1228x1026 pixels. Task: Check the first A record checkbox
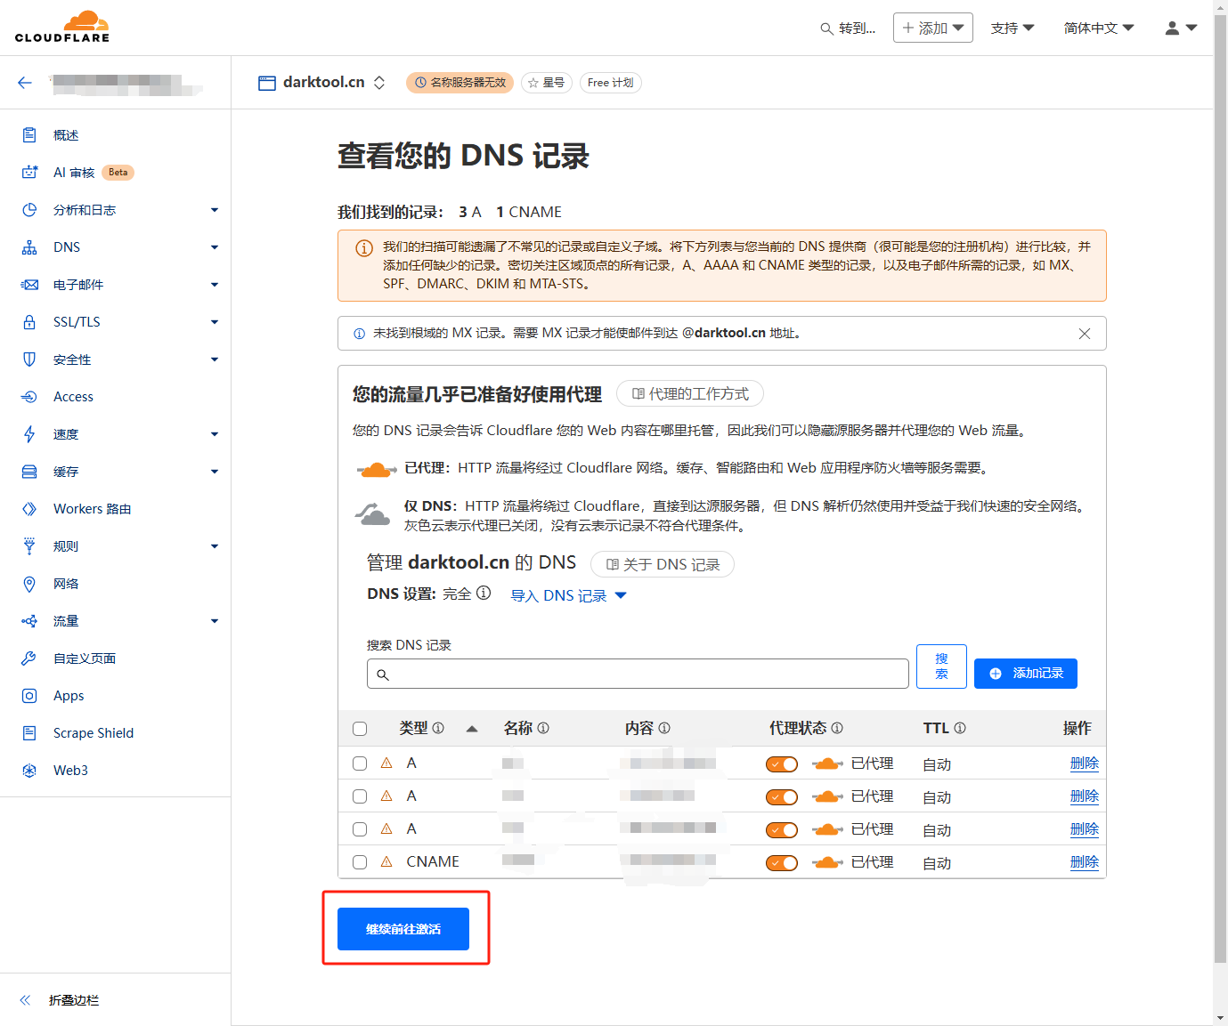click(360, 763)
